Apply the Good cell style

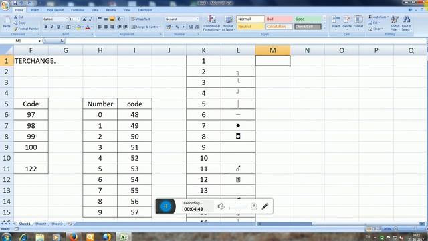(x=308, y=19)
